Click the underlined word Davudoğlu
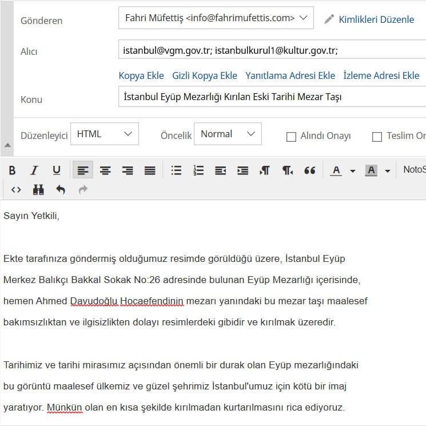Viewport: 426px width, 426px height. click(94, 301)
